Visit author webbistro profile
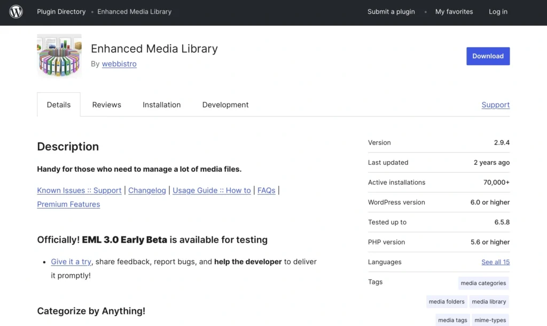Viewport: 547px width, 326px height. point(119,63)
